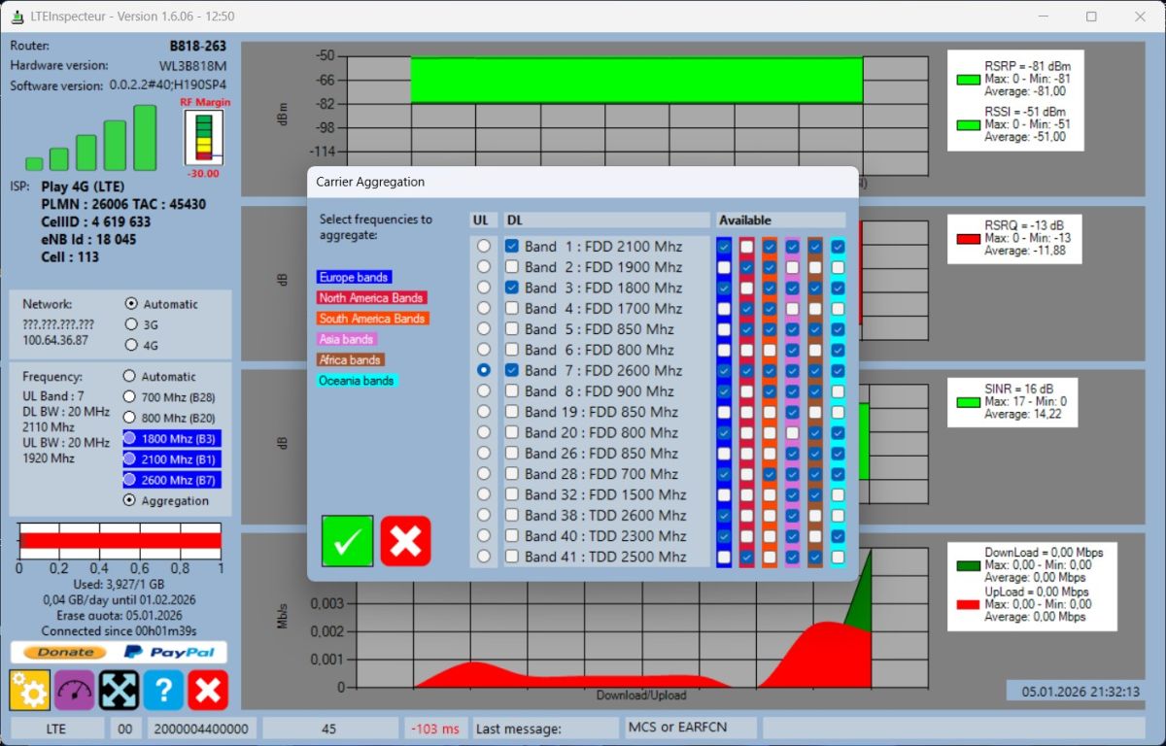Click the Donate PayPal button
Viewport: 1166px width, 746px height.
click(x=119, y=652)
